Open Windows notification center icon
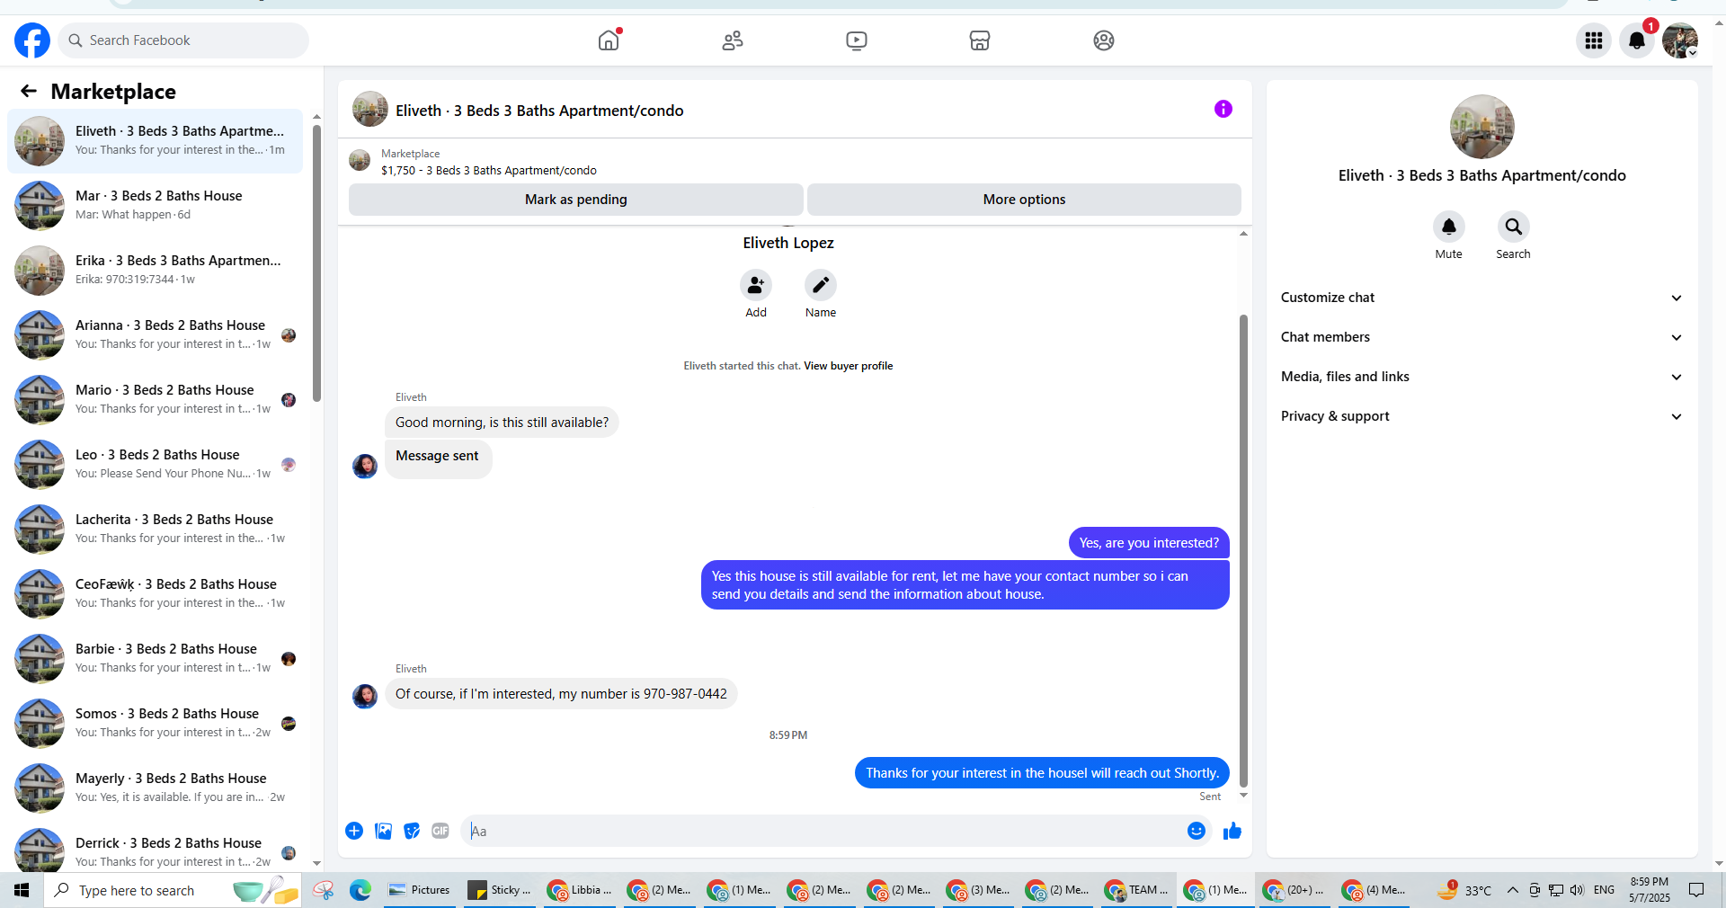This screenshot has height=908, width=1726. click(x=1696, y=890)
